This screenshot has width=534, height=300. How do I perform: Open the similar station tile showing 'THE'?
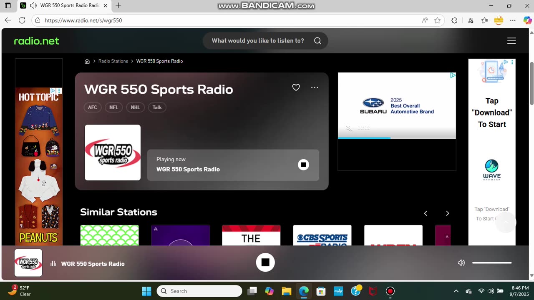(251, 235)
